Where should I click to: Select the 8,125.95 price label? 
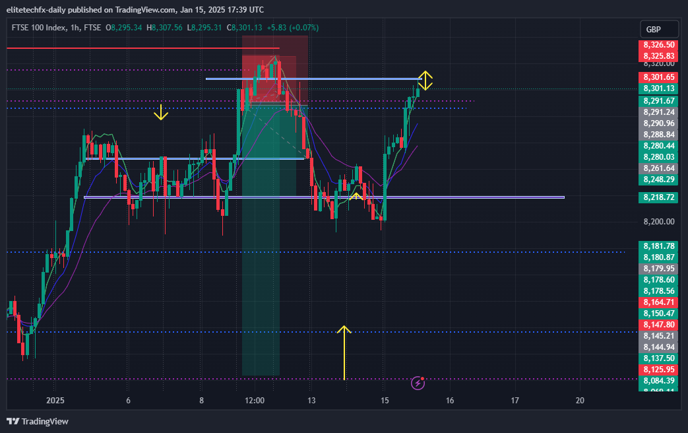pyautogui.click(x=658, y=370)
